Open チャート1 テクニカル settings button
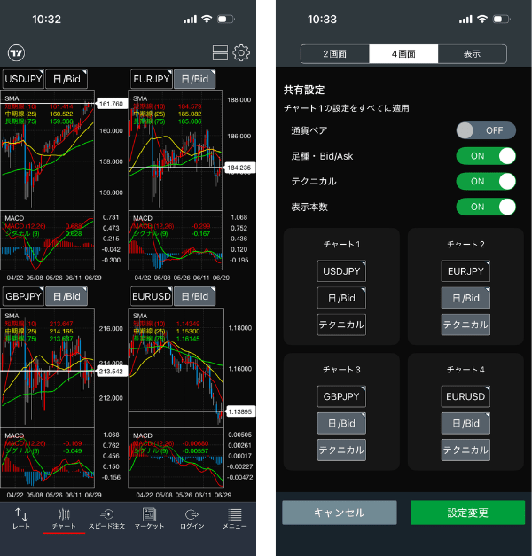Viewport: 532px width, 556px height. (x=341, y=325)
